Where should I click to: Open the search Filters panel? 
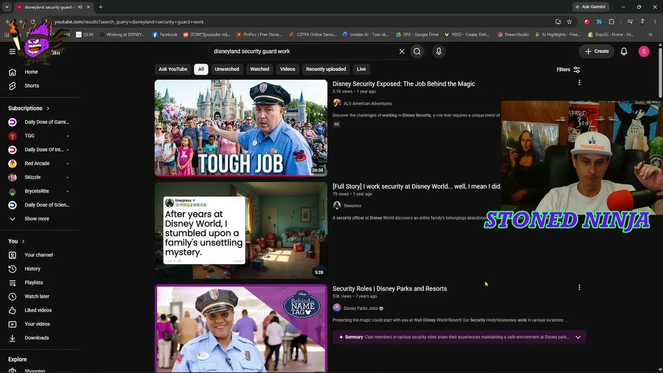click(568, 69)
